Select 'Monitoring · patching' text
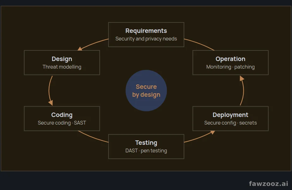The image size is (292, 190). (230, 67)
